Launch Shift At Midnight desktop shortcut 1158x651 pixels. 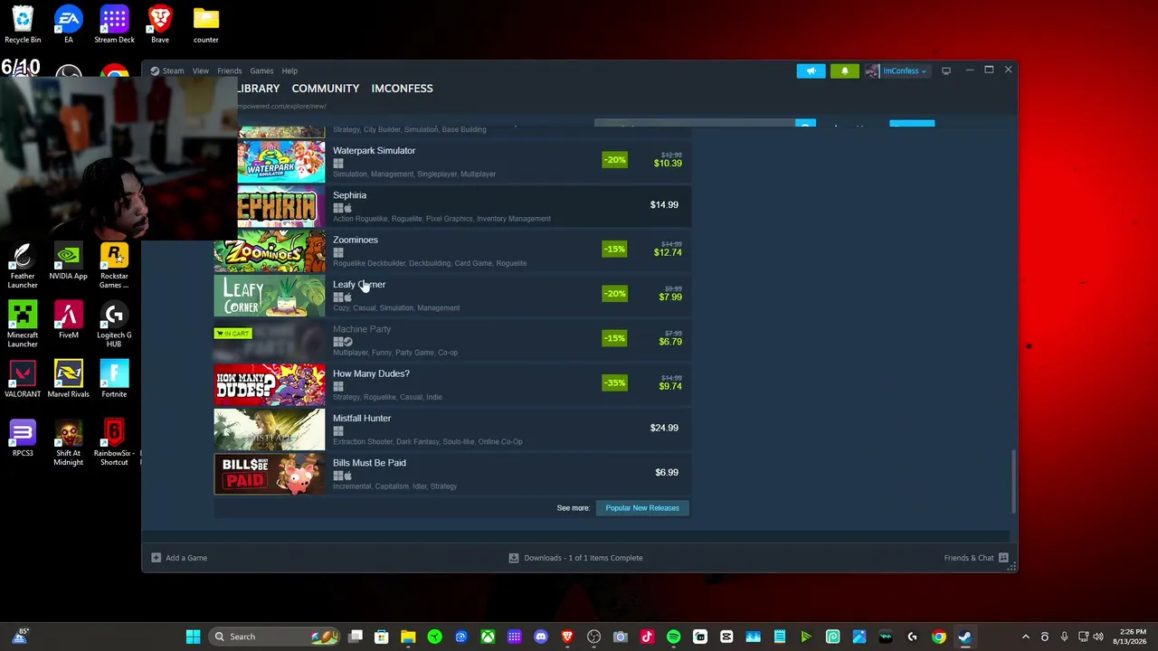(68, 443)
